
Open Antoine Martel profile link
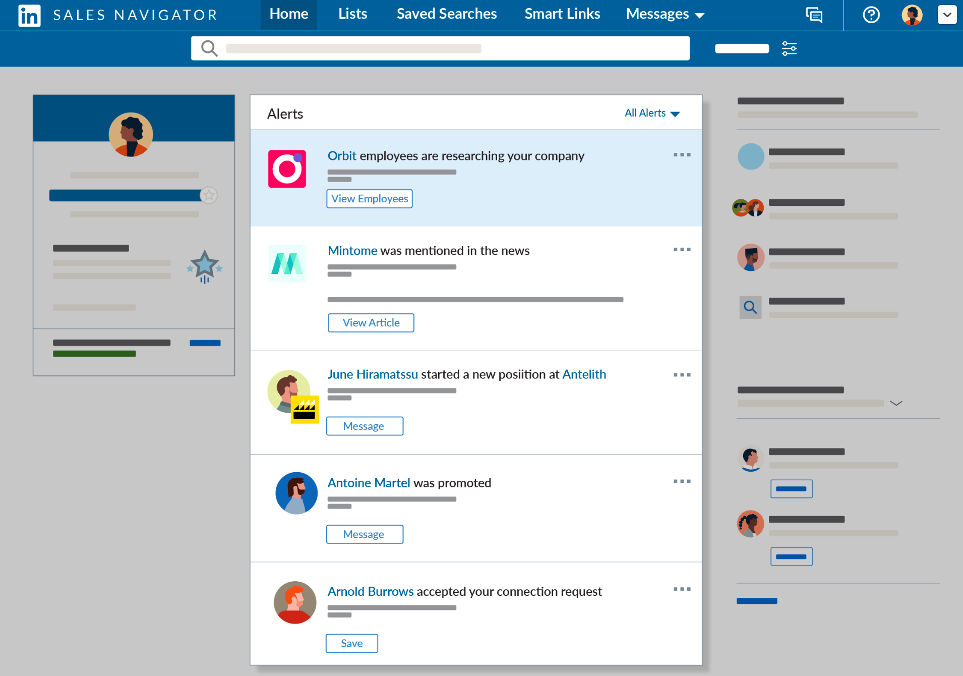pos(369,483)
